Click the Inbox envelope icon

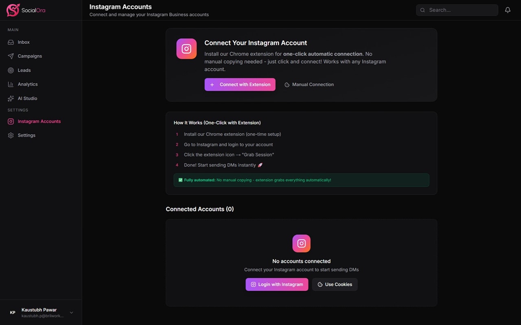coord(11,42)
